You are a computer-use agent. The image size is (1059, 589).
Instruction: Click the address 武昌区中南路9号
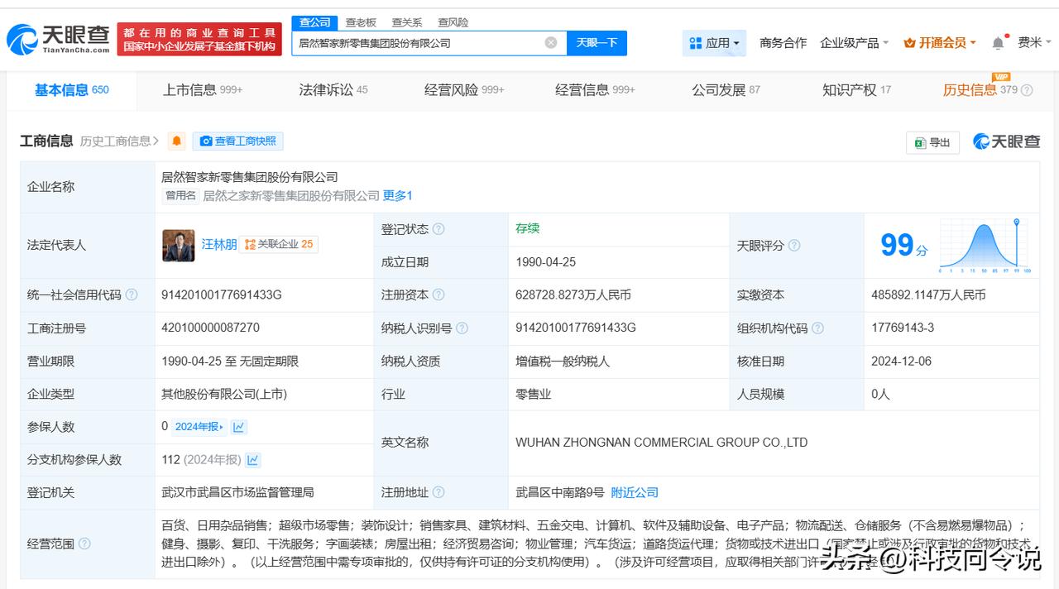(x=559, y=493)
